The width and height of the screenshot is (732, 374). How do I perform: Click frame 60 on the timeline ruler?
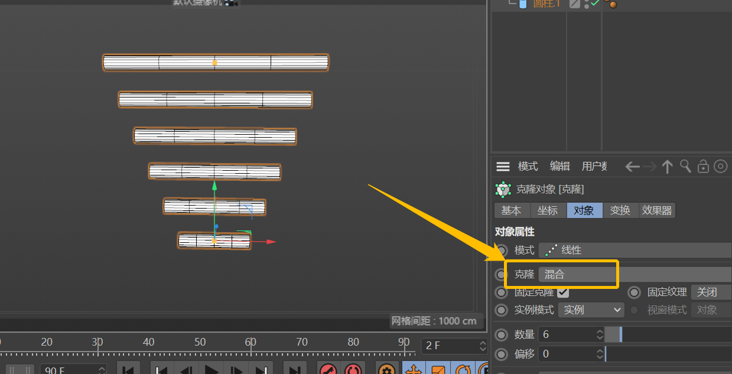[x=251, y=342]
